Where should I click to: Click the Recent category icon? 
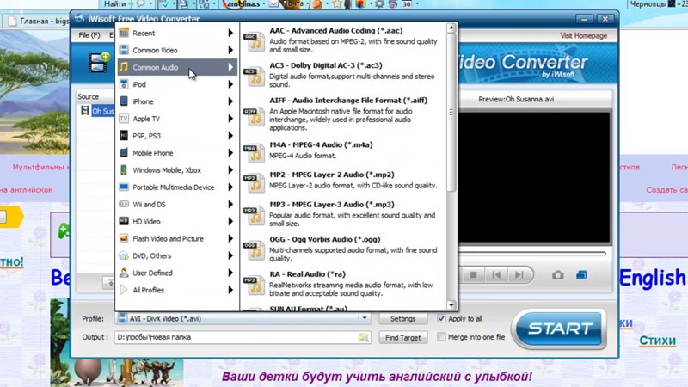[124, 33]
